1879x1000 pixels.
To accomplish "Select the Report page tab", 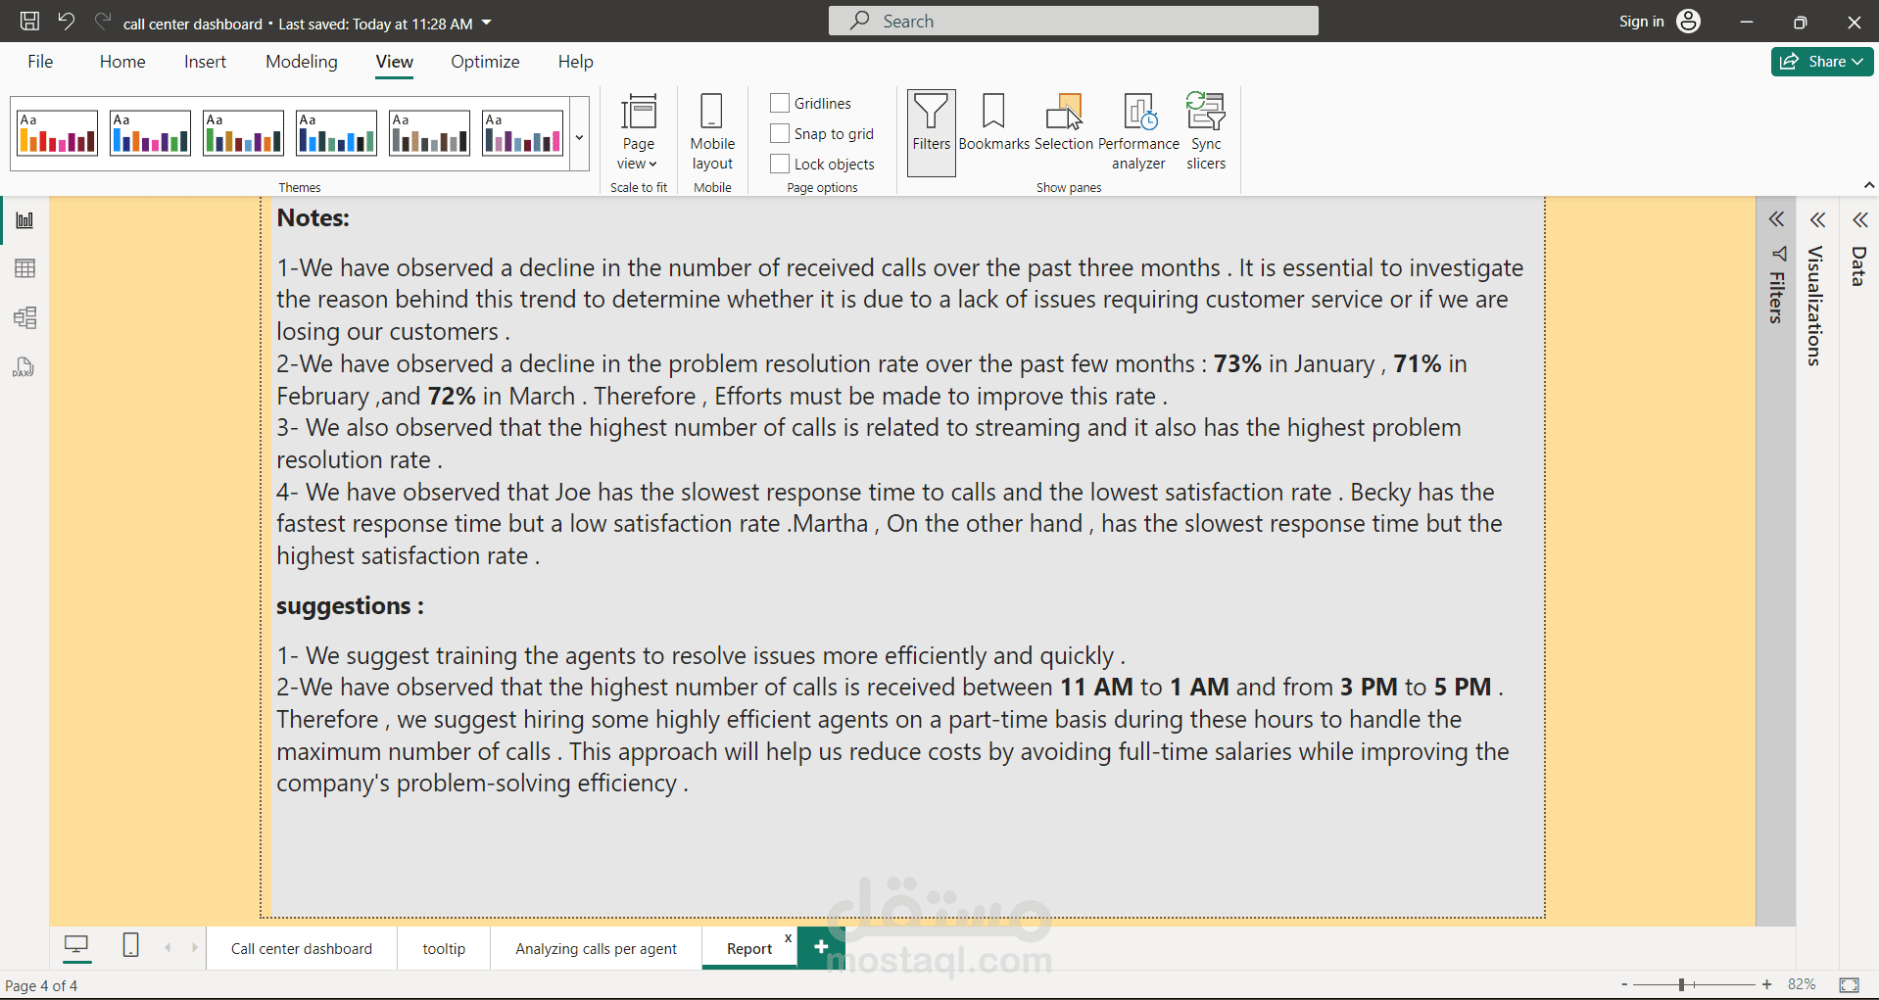I will pyautogui.click(x=749, y=949).
